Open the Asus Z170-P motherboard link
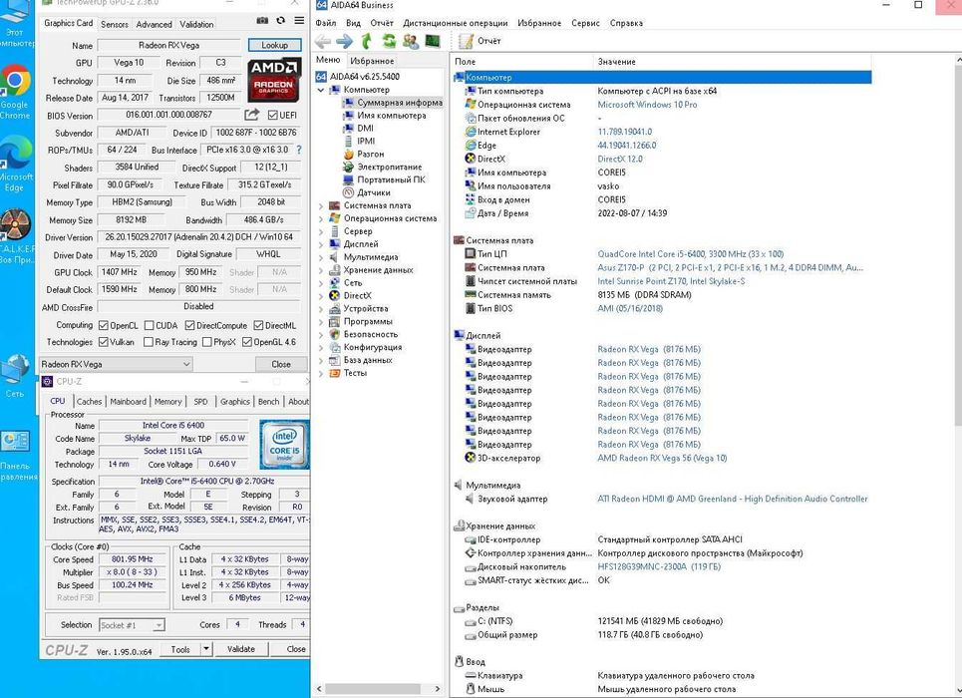This screenshot has width=962, height=698. click(x=730, y=267)
